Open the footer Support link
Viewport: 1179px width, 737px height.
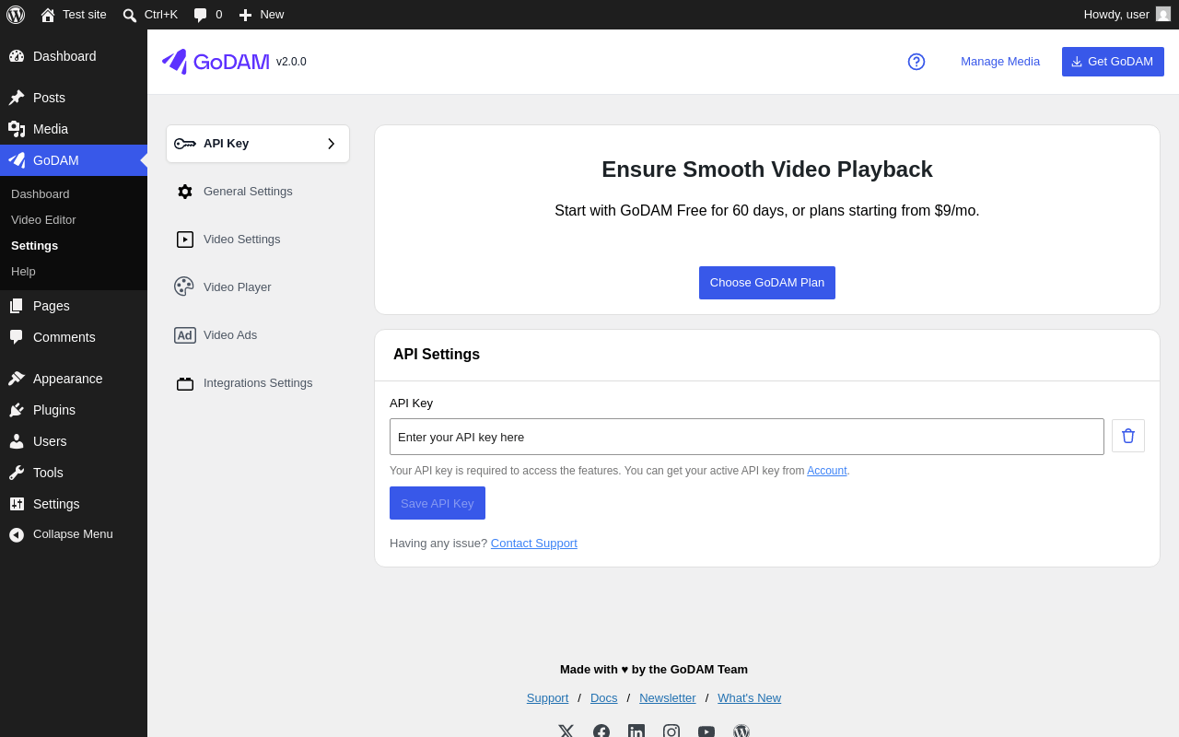click(548, 698)
